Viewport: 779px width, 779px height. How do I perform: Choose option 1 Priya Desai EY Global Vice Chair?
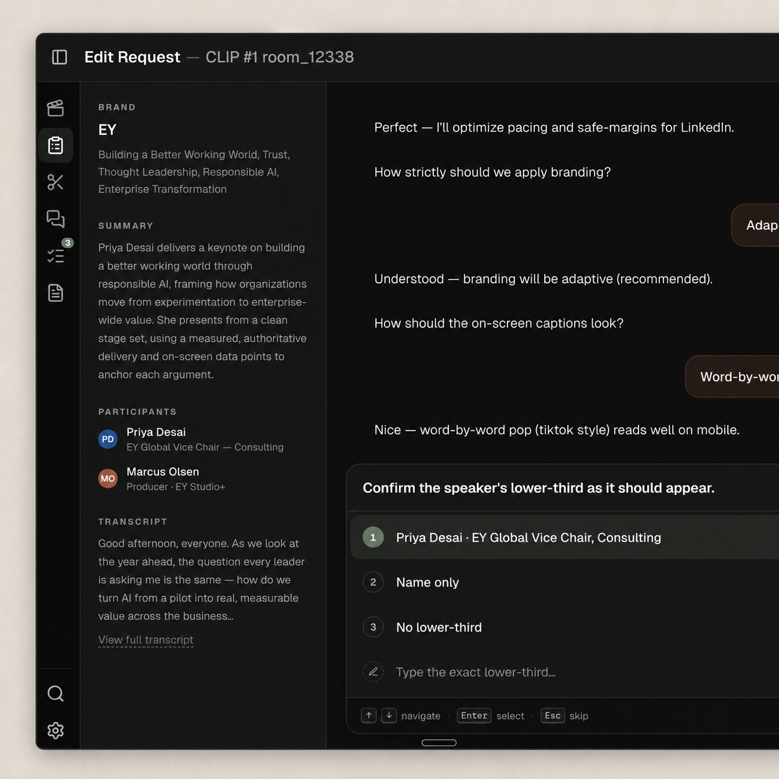pos(564,537)
